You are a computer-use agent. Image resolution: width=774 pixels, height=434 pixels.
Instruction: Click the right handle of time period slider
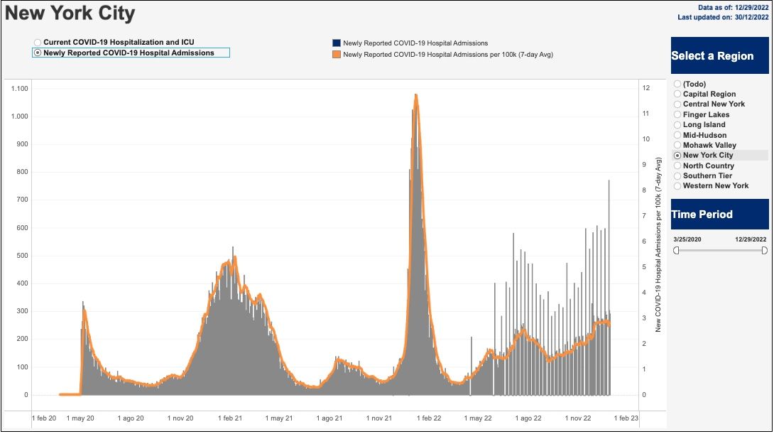764,250
